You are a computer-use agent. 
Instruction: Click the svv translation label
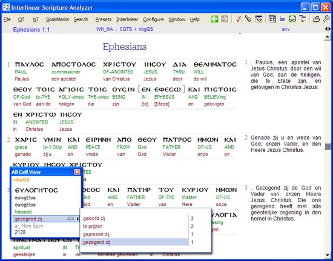[x=286, y=29]
